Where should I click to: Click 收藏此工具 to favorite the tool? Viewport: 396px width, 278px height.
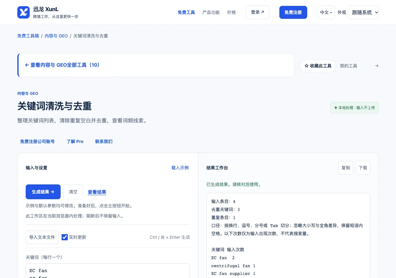coord(318,66)
